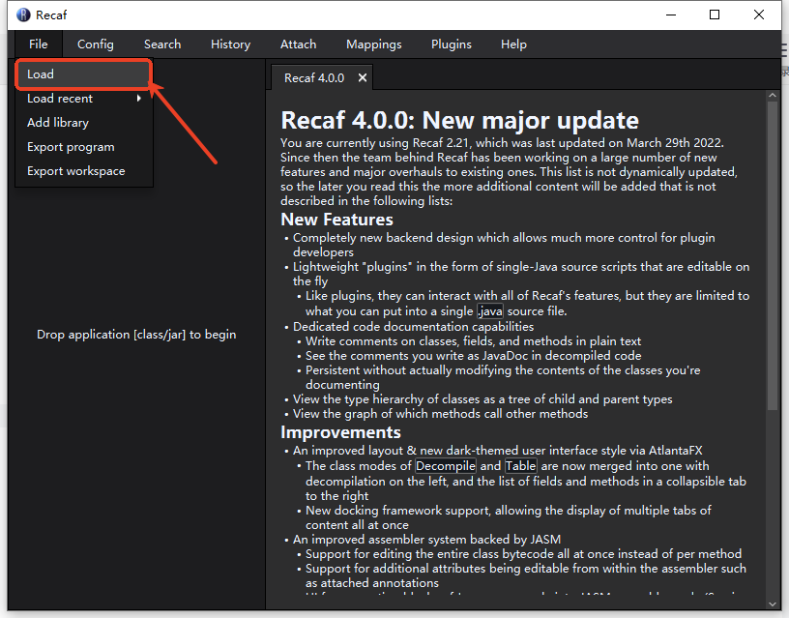Open the Plugins menu
Screen dimensions: 789x618
(451, 44)
